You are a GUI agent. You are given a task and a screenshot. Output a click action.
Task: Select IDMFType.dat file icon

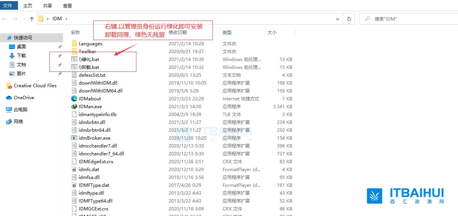[74, 185]
